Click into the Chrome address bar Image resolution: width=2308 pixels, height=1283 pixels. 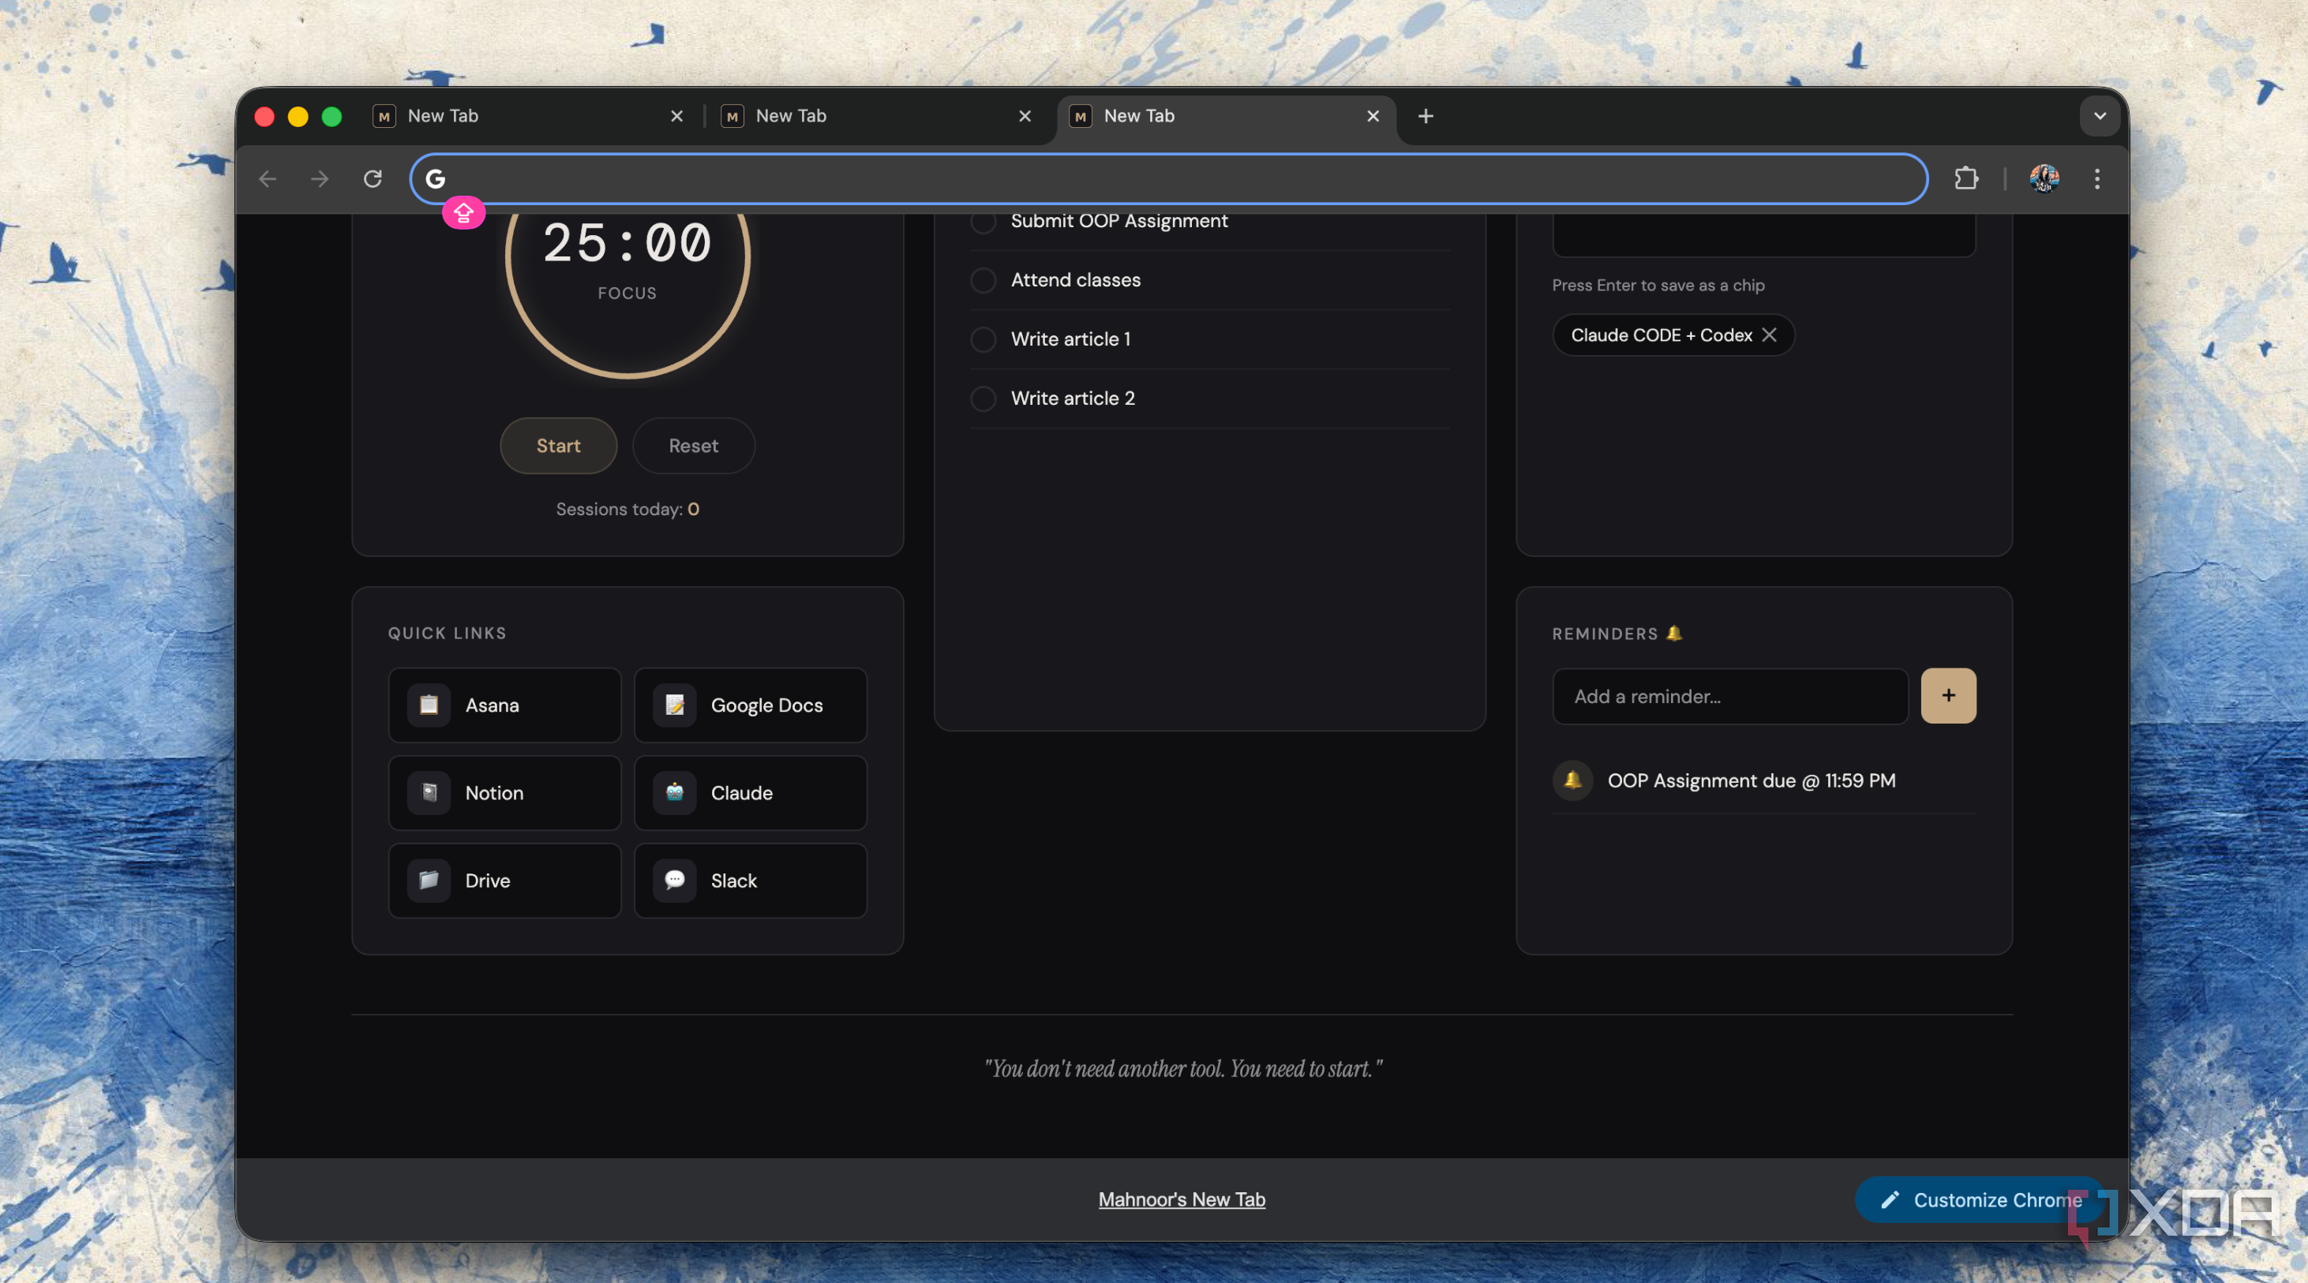pyautogui.click(x=1169, y=179)
